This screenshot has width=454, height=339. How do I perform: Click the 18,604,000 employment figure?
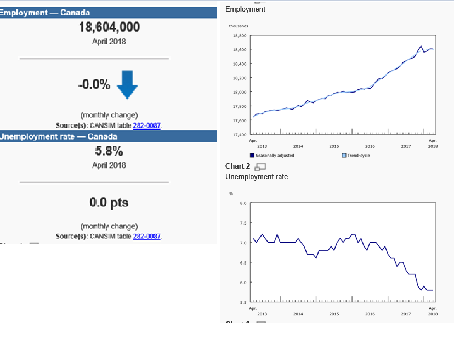[x=109, y=27]
